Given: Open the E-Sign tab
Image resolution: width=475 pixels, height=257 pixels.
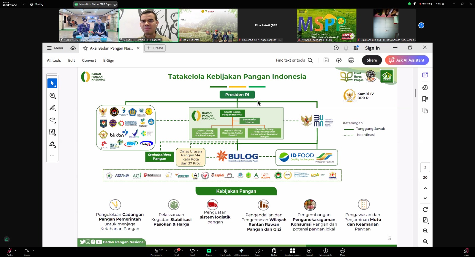Looking at the screenshot, I should click(109, 60).
